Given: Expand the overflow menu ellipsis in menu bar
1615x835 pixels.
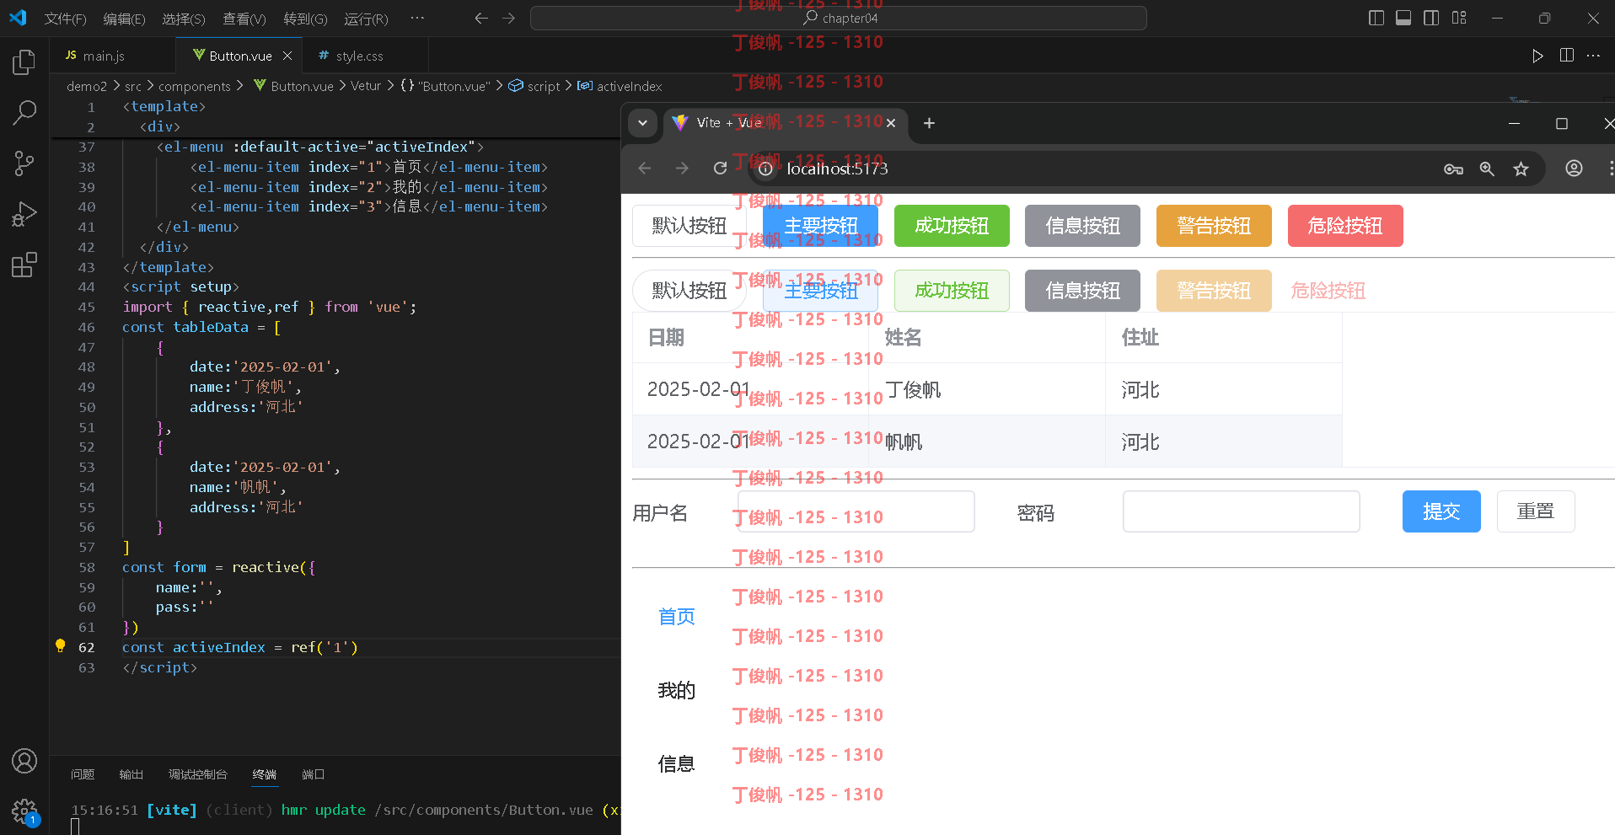Looking at the screenshot, I should click(417, 18).
